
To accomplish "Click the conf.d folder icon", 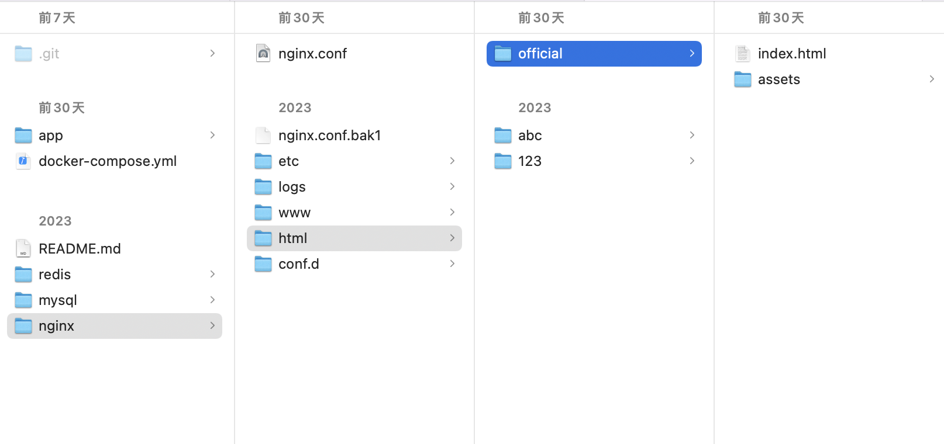I will (x=263, y=264).
